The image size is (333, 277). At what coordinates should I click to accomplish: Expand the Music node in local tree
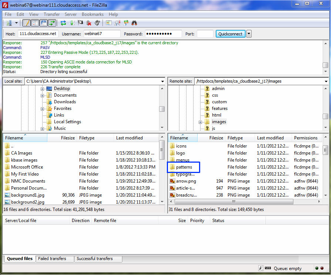[x=43, y=129]
